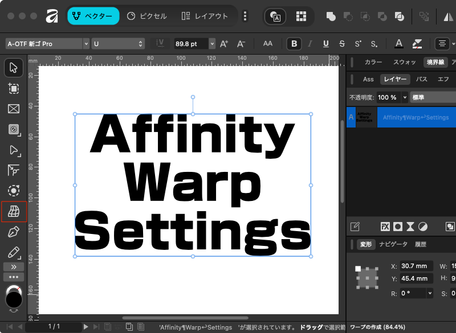Open layer effects FX icon
This screenshot has height=333, width=456.
(x=385, y=227)
